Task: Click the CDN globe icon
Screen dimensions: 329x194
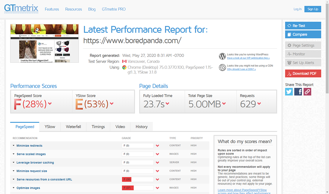Action: point(222,67)
